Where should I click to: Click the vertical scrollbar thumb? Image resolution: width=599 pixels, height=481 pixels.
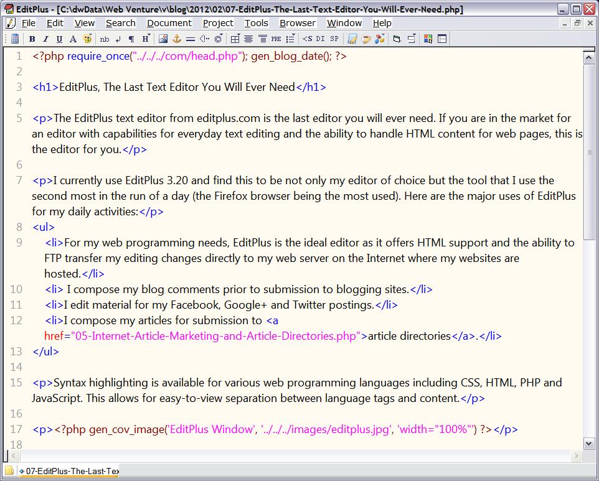point(588,152)
